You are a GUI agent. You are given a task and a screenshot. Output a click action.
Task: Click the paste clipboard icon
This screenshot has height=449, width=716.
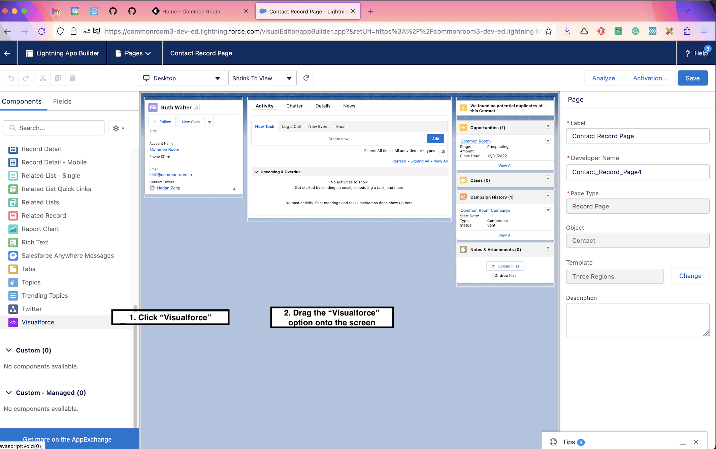click(x=72, y=78)
